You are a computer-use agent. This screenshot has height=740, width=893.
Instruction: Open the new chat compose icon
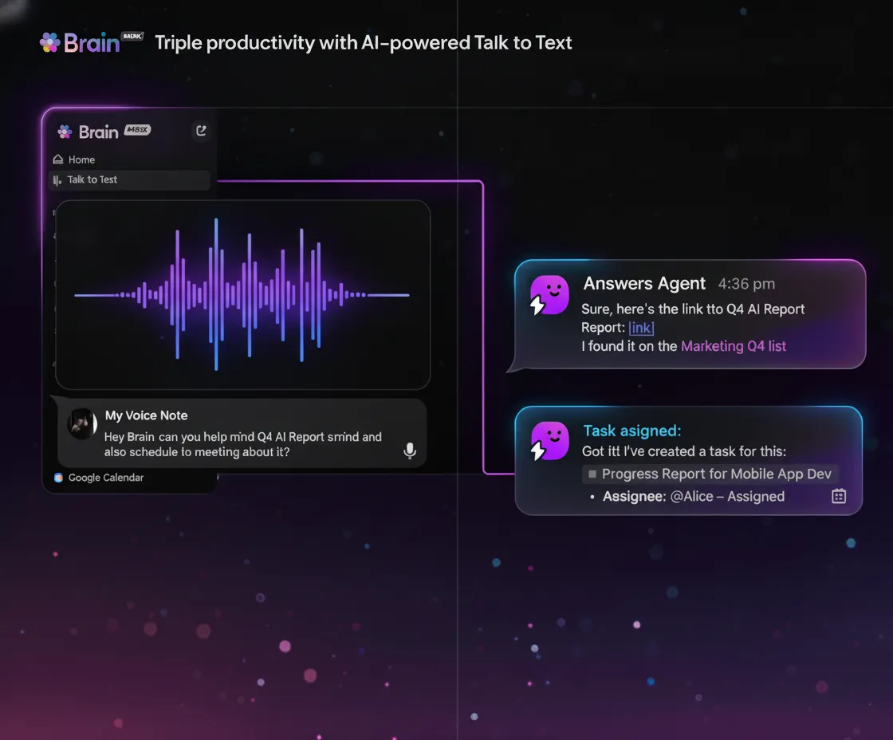pos(201,131)
